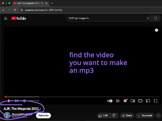Share the AJR Megamix video

127,116
